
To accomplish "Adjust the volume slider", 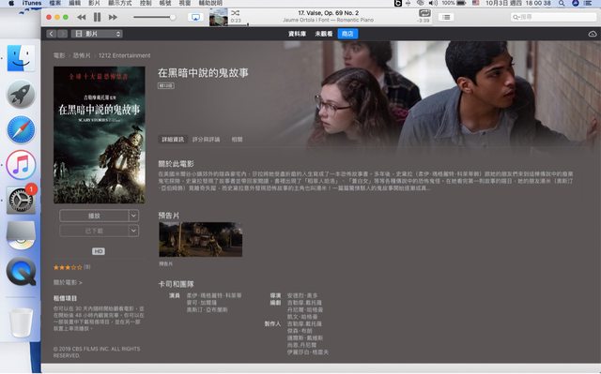I will coord(154,17).
